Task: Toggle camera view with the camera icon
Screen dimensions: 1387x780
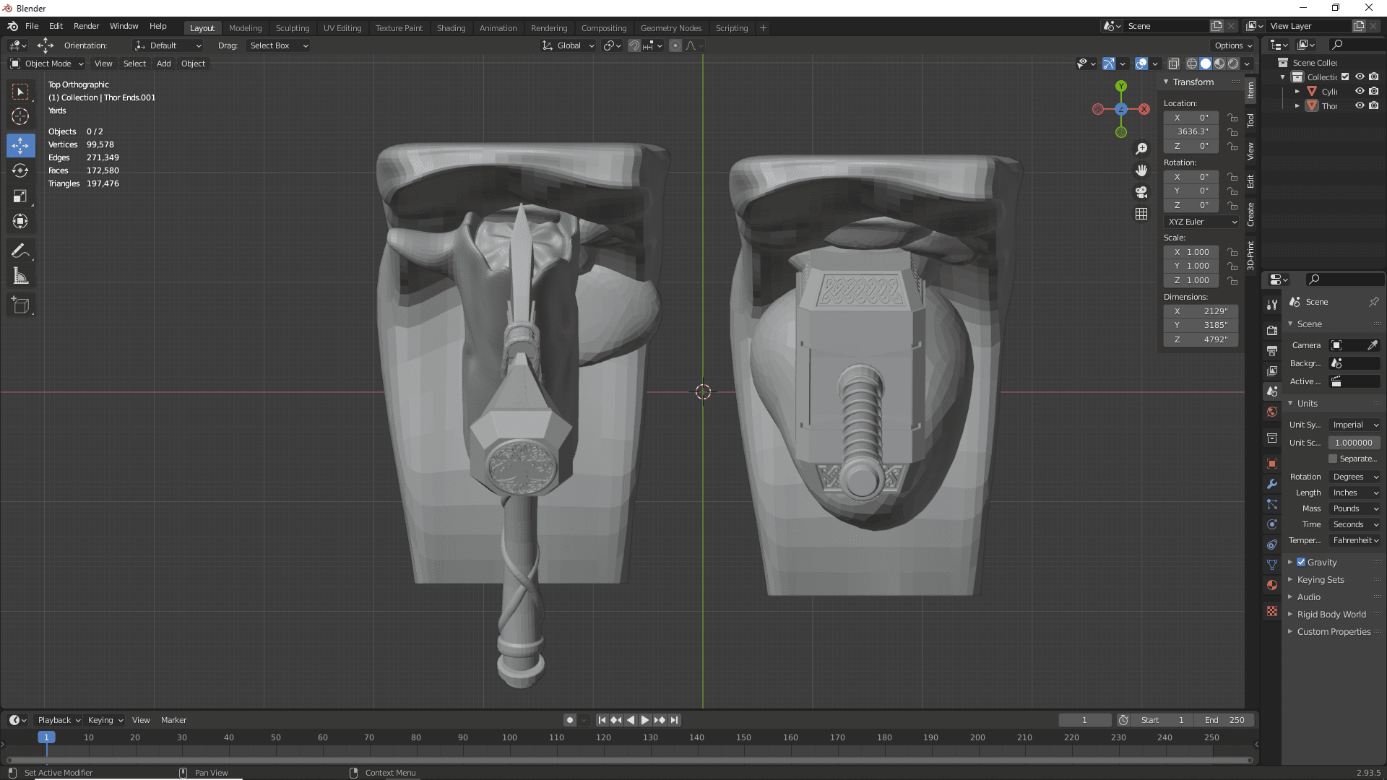Action: pyautogui.click(x=1141, y=192)
